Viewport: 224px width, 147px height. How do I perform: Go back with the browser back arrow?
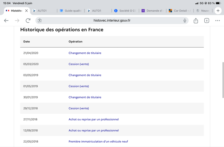tap(6, 20)
